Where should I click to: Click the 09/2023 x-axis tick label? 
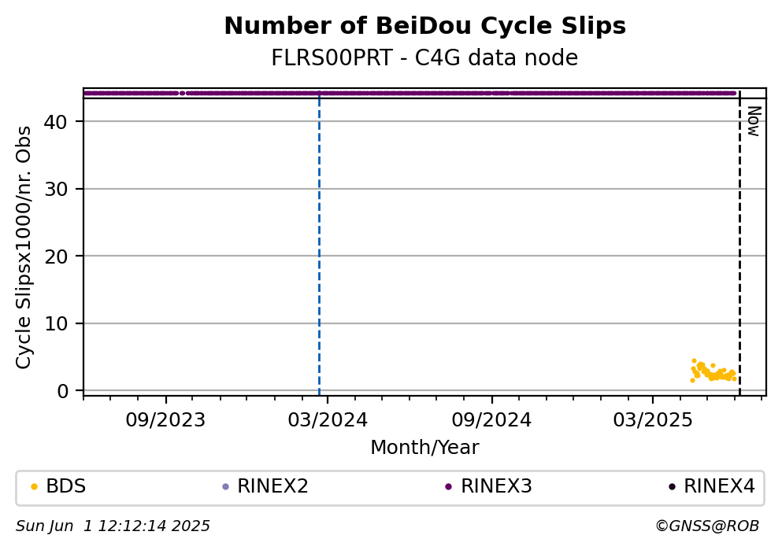(x=165, y=420)
